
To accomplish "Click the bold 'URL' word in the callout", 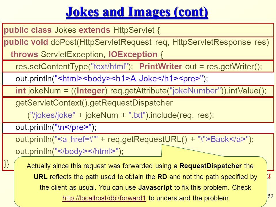I will pyautogui.click(x=41, y=177).
